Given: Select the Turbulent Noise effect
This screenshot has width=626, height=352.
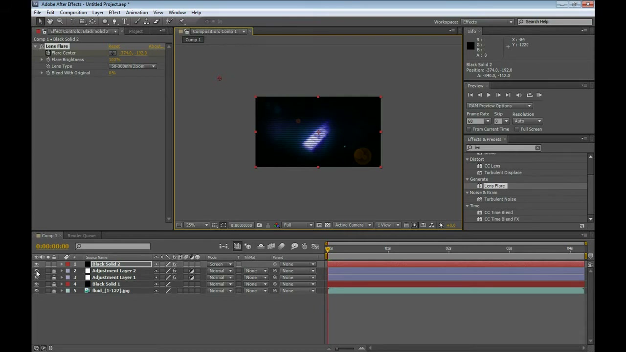Looking at the screenshot, I should coord(500,199).
